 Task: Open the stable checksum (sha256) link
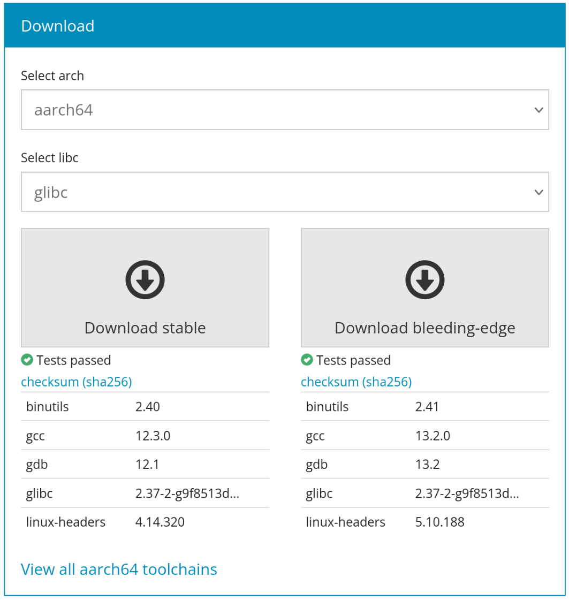click(77, 382)
